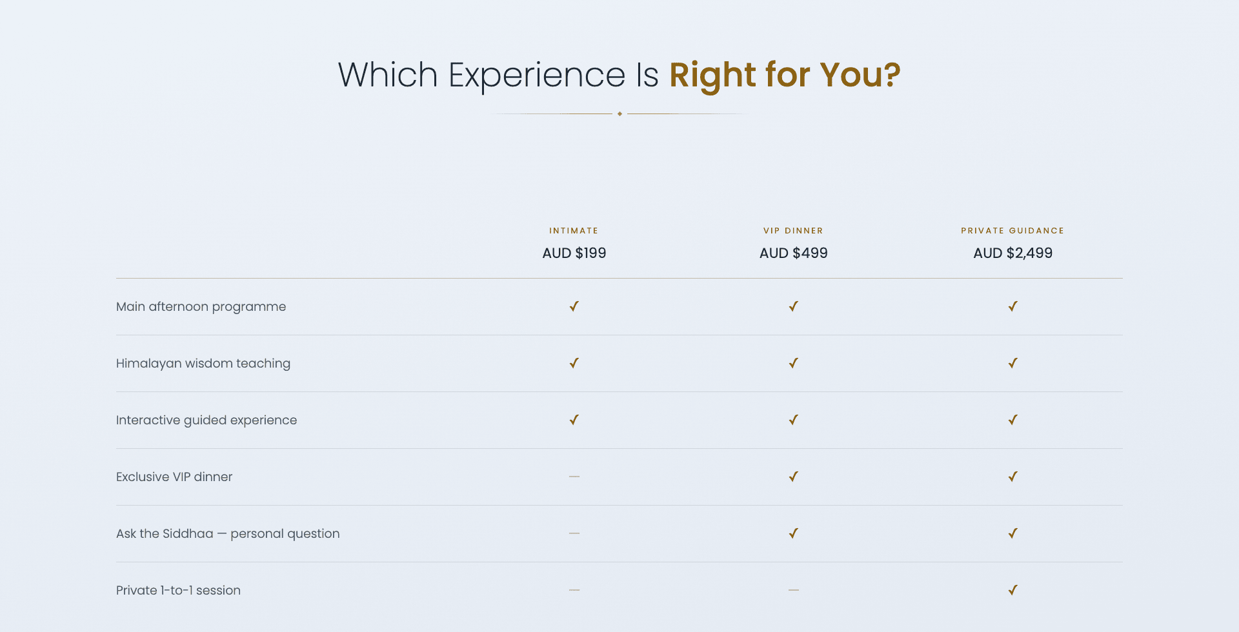Image resolution: width=1239 pixels, height=632 pixels.
Task: Click the Private 1-to-1 session label
Action: click(x=178, y=590)
